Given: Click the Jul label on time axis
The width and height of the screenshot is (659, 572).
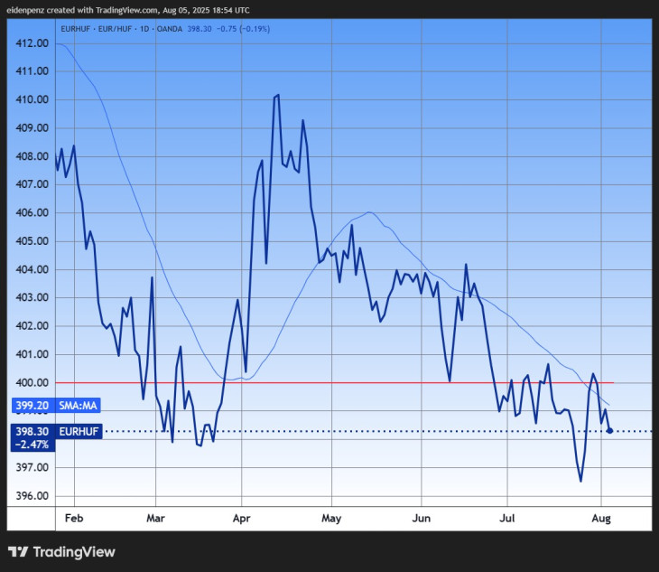Looking at the screenshot, I should [506, 518].
